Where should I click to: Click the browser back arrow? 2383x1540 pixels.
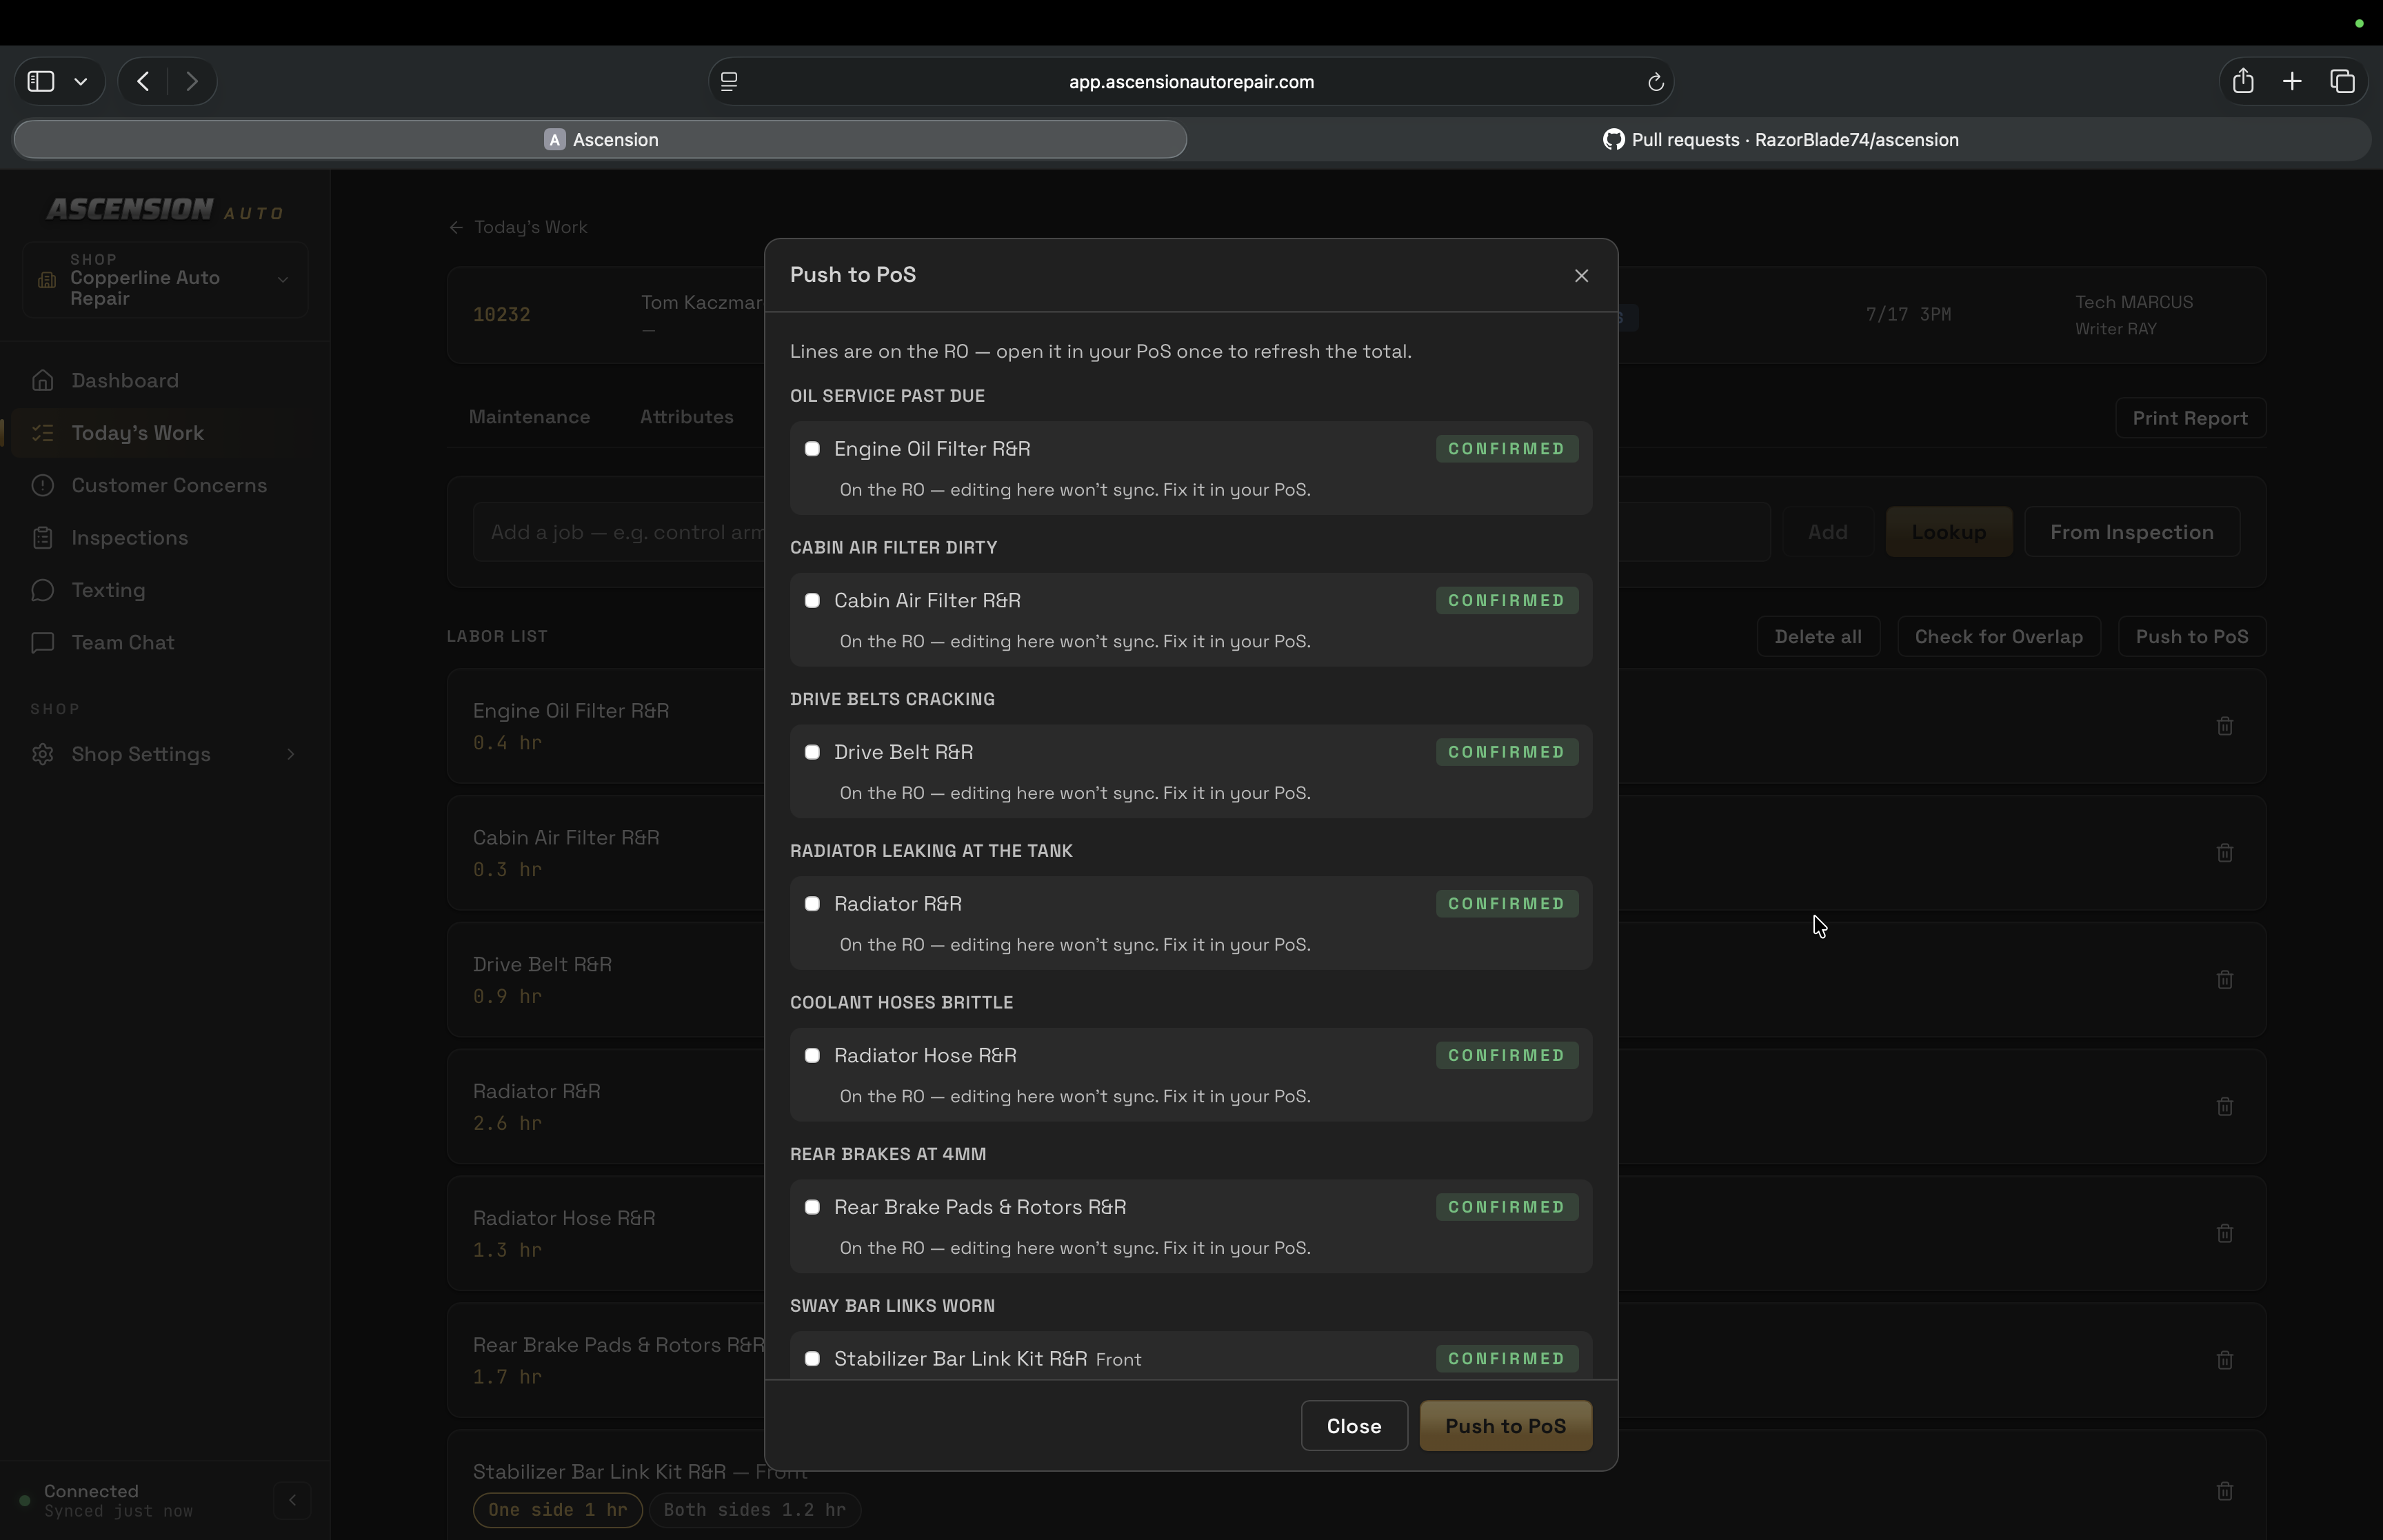click(x=143, y=82)
